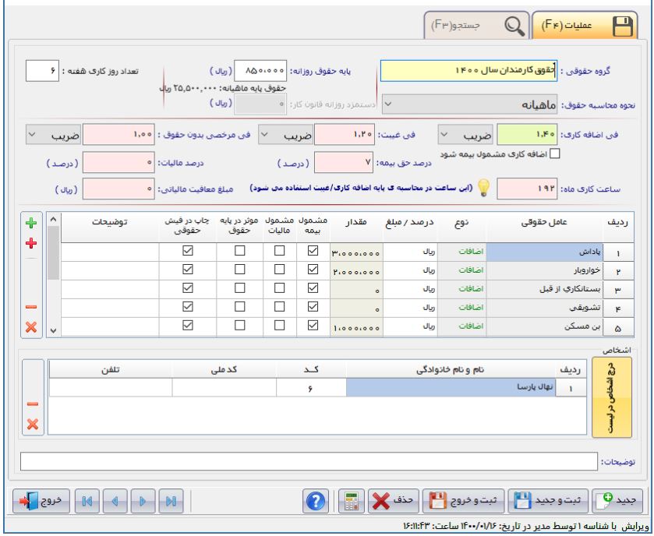The height and width of the screenshot is (536, 654).
Task: Click the red minus icon beside persons list
Action: [x=33, y=404]
